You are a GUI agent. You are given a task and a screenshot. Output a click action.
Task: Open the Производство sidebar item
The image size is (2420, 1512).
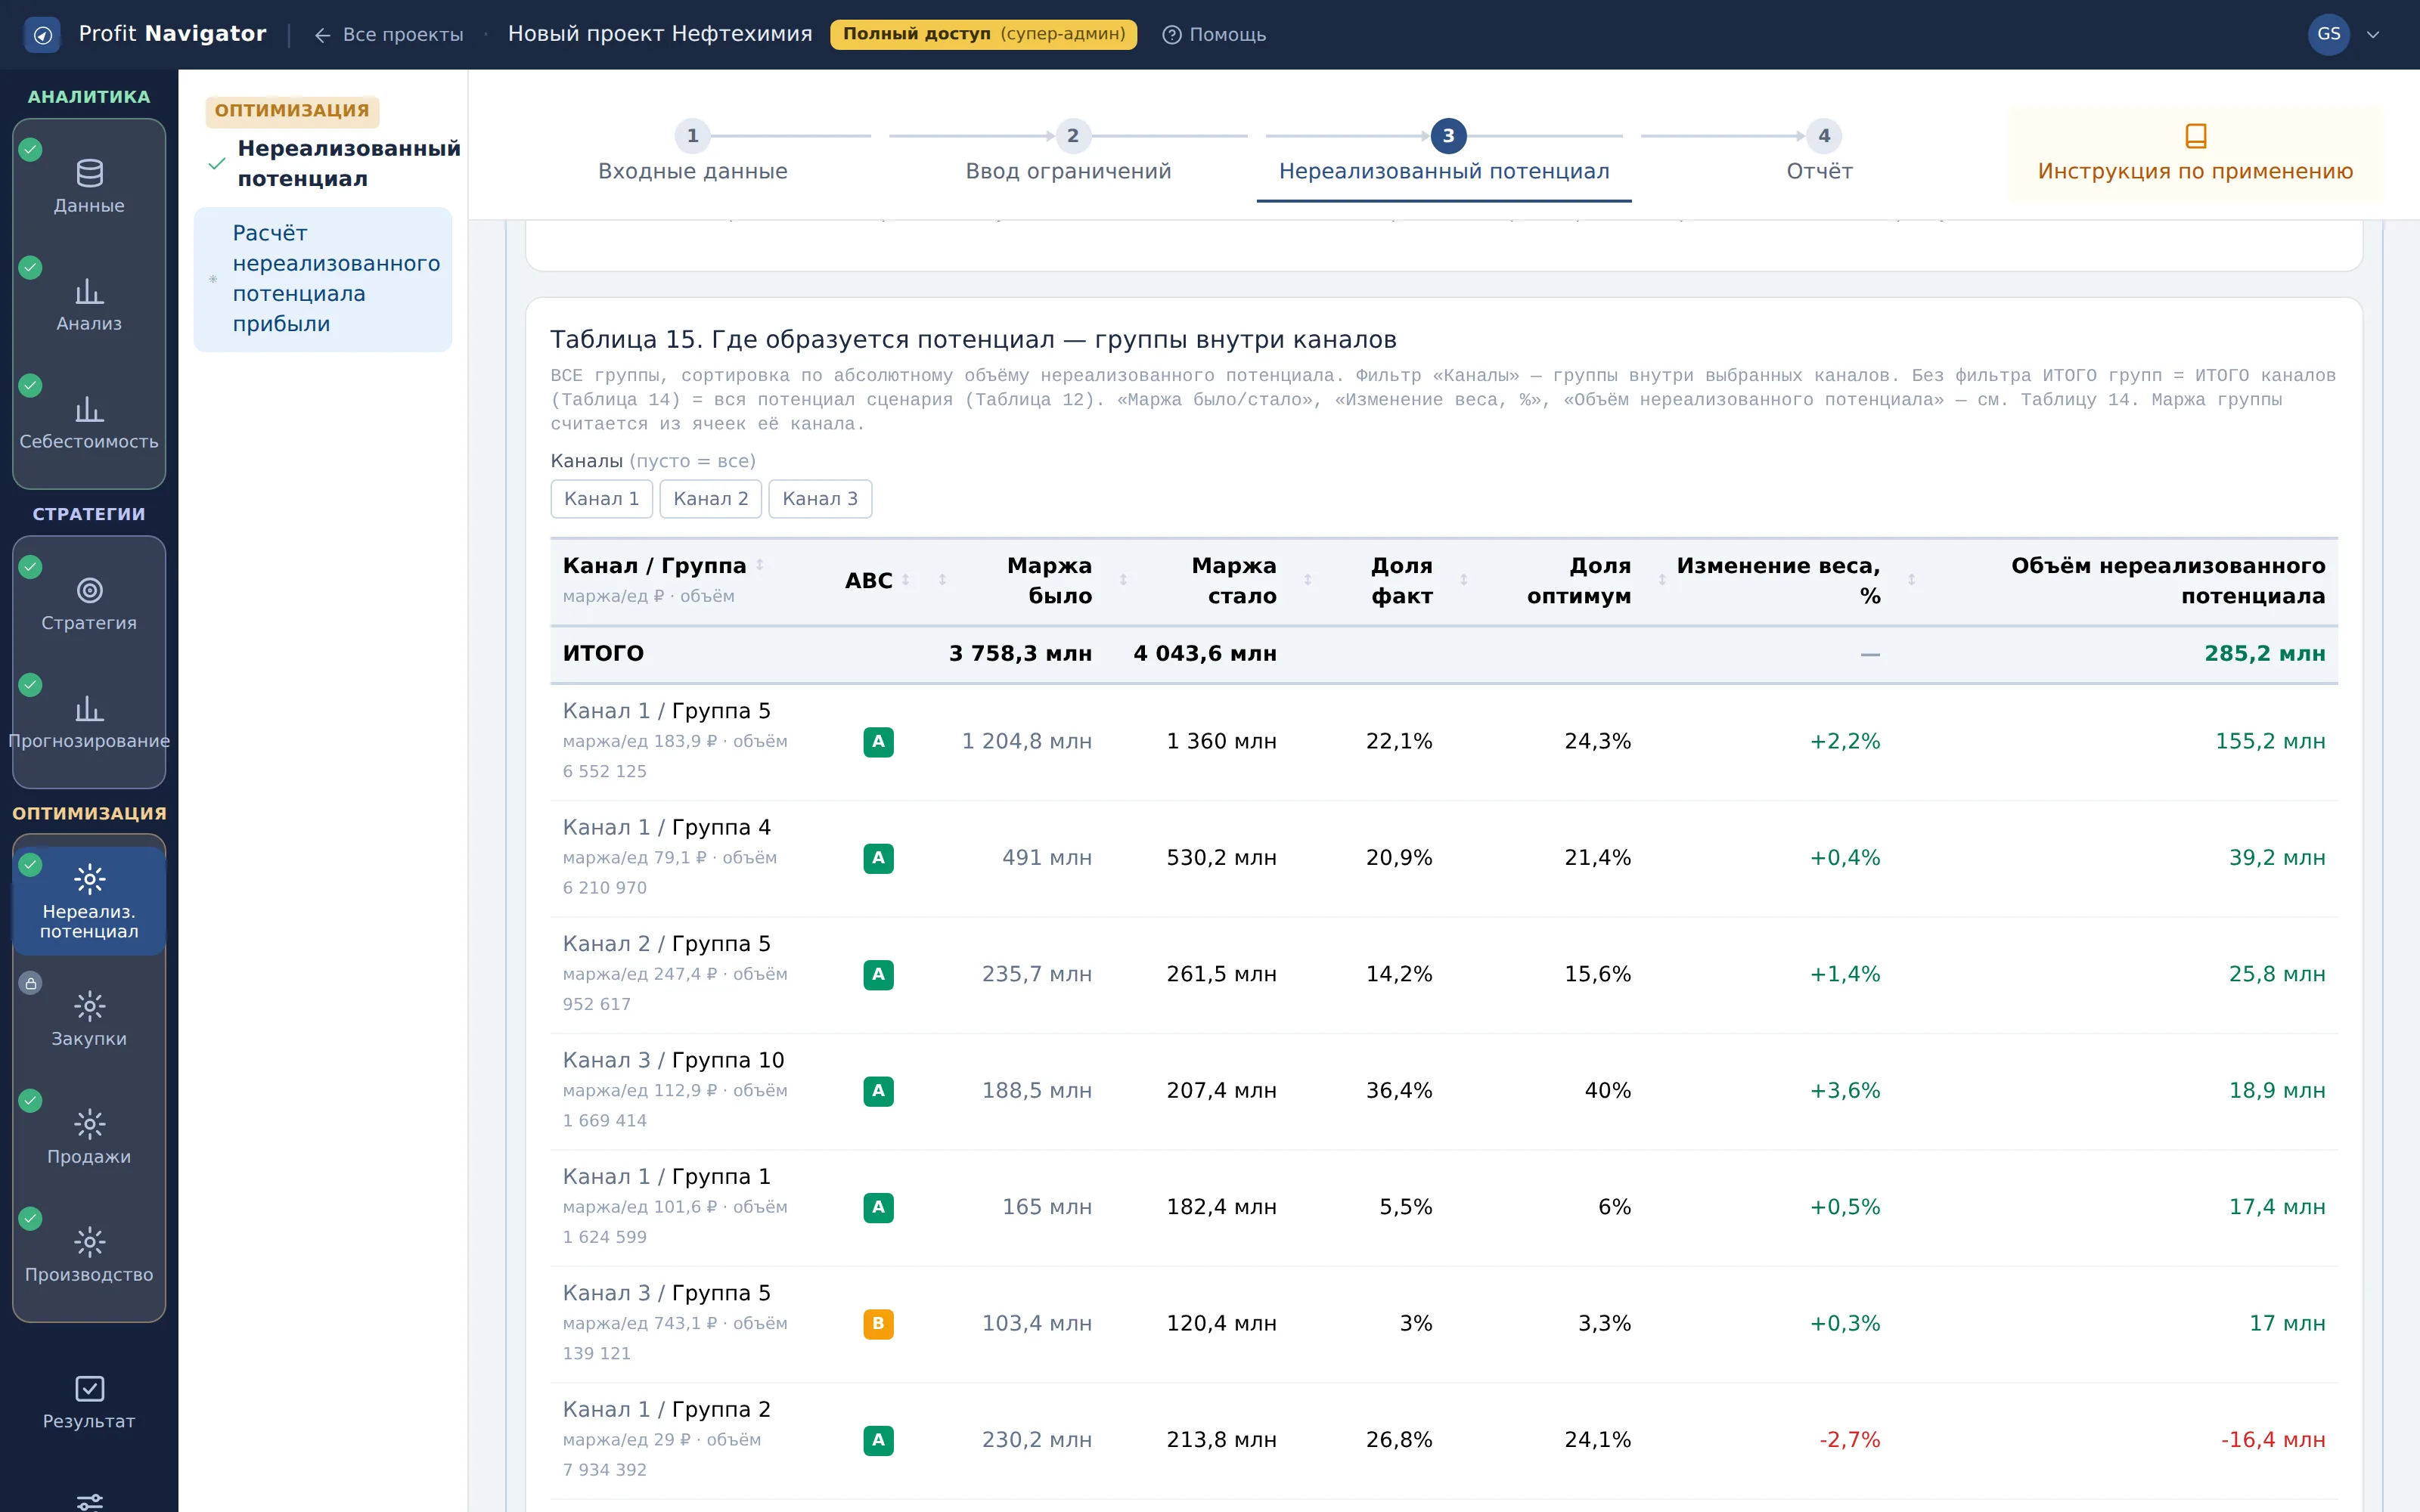coord(89,1255)
